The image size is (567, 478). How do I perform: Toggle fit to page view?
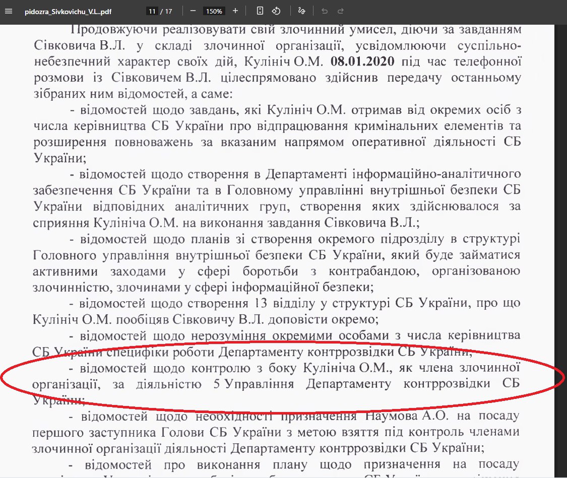coord(260,11)
